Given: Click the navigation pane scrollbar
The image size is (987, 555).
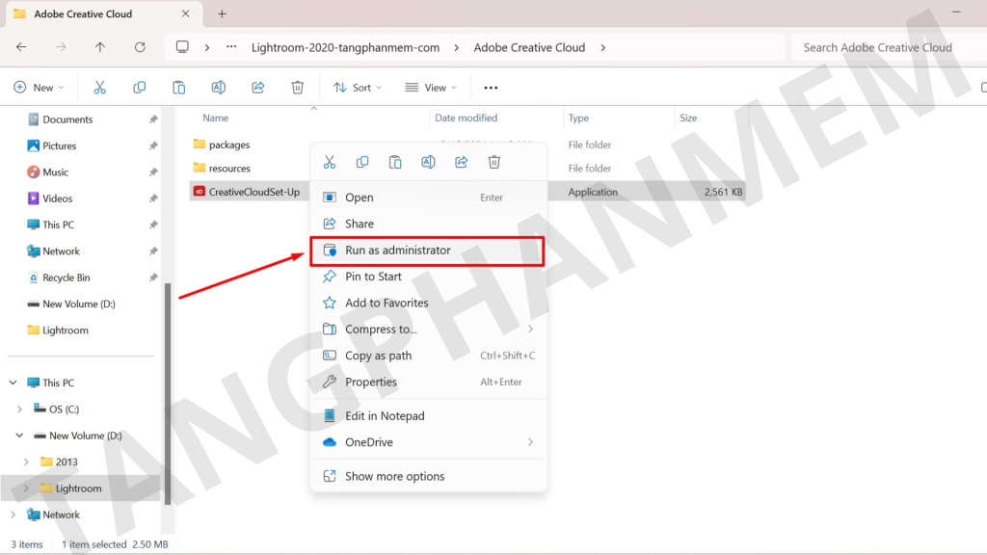Looking at the screenshot, I should pos(168,393).
